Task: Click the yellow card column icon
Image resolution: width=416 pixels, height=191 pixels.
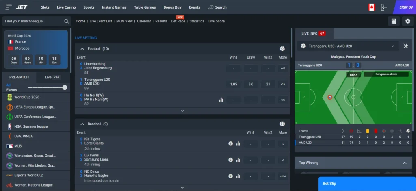Action: pyautogui.click(x=368, y=131)
